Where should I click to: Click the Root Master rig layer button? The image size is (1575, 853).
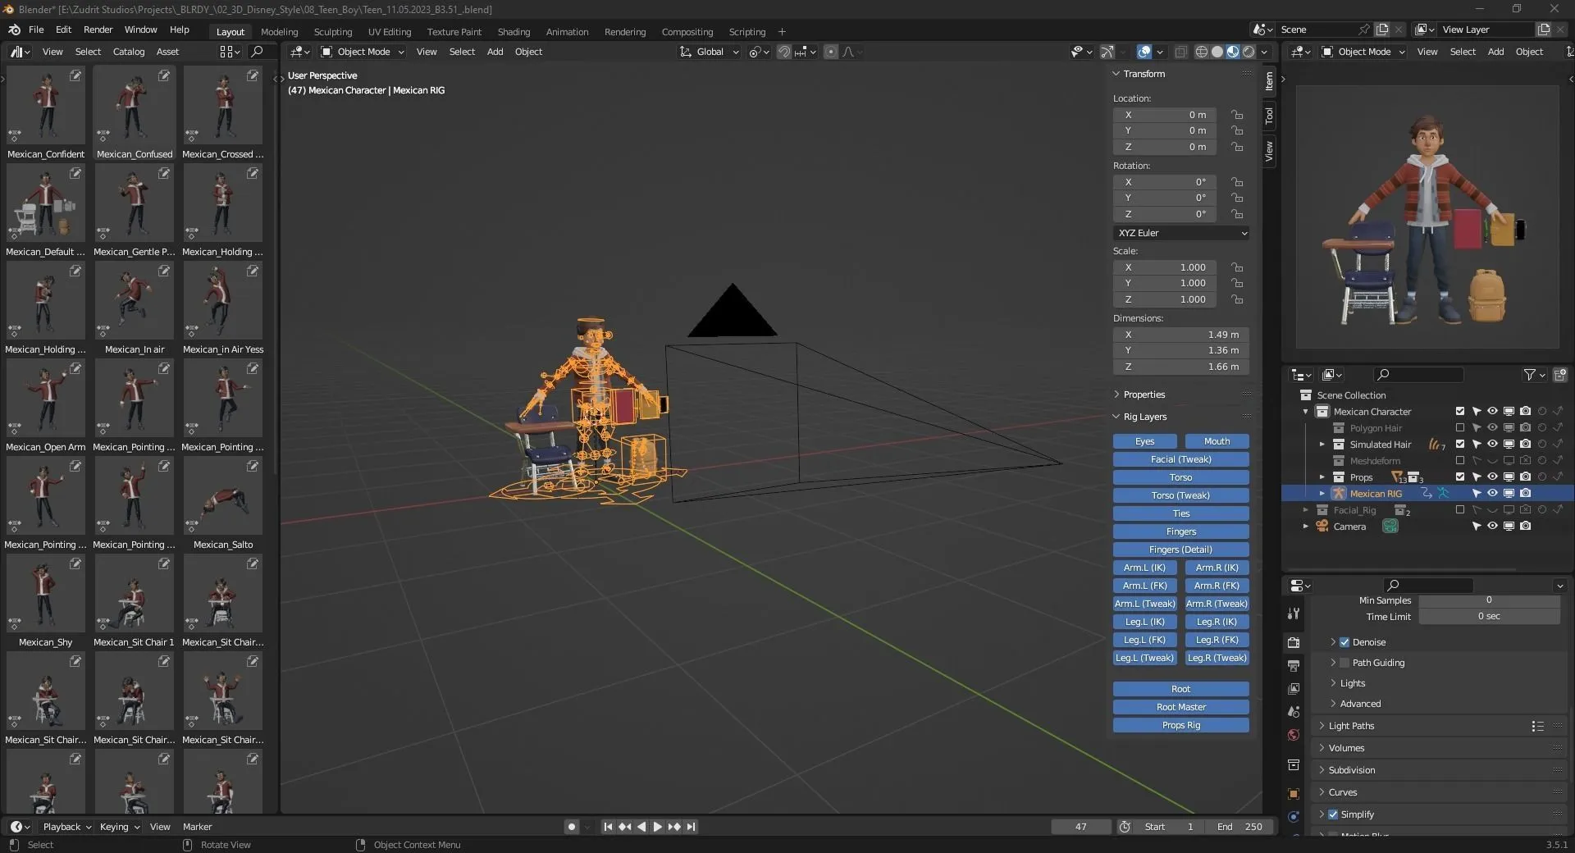(x=1180, y=706)
